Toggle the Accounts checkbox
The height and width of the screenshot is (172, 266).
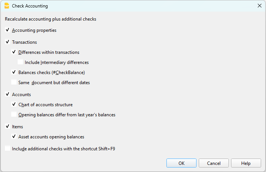click(8, 95)
